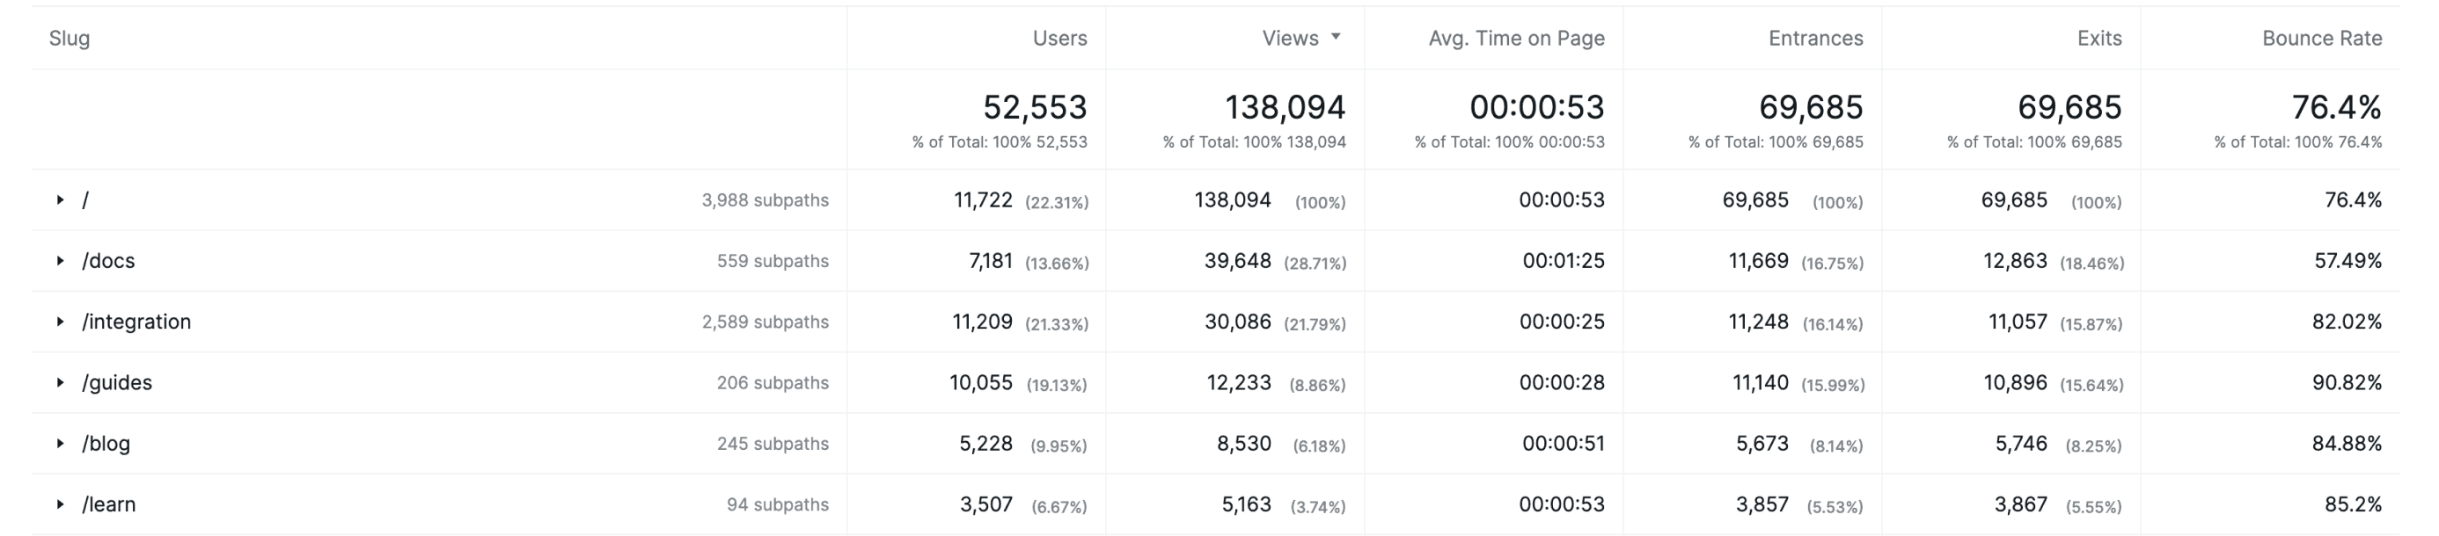Open the /integration slug link
Image resolution: width=2439 pixels, height=536 pixels.
(x=136, y=322)
